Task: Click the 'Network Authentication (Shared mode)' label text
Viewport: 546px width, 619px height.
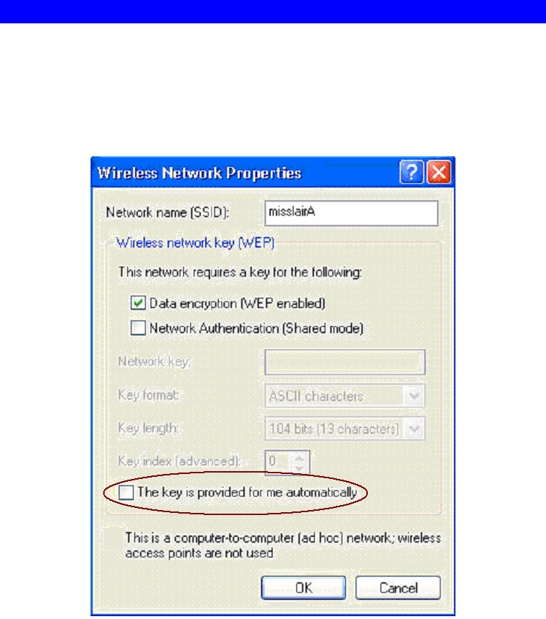Action: pyautogui.click(x=256, y=328)
